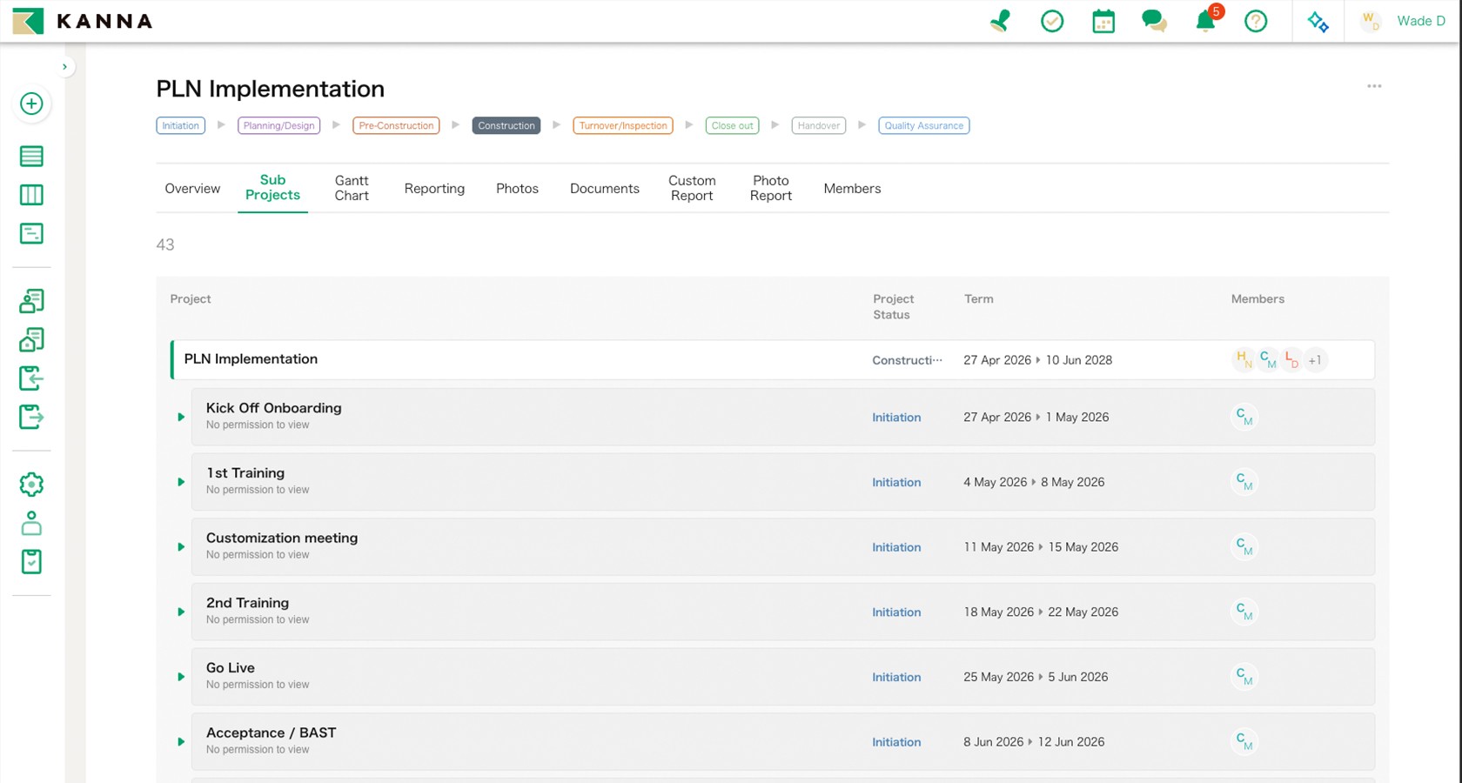1462x783 pixels.
Task: Click the Customization meeting title
Action: (x=282, y=538)
